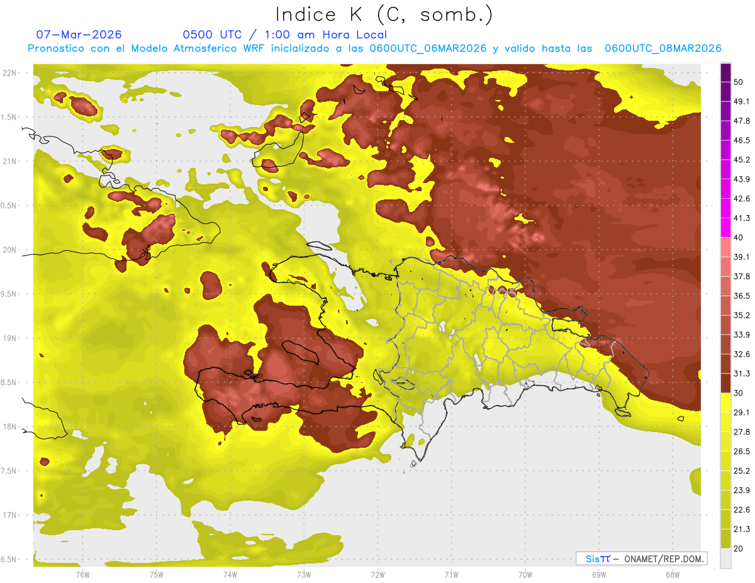This screenshot has width=755, height=583.
Task: Click the '74W' longitude label
Action: 230,575
